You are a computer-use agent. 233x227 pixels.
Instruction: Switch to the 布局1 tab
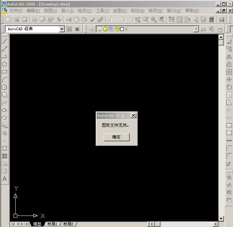[x=52, y=224]
